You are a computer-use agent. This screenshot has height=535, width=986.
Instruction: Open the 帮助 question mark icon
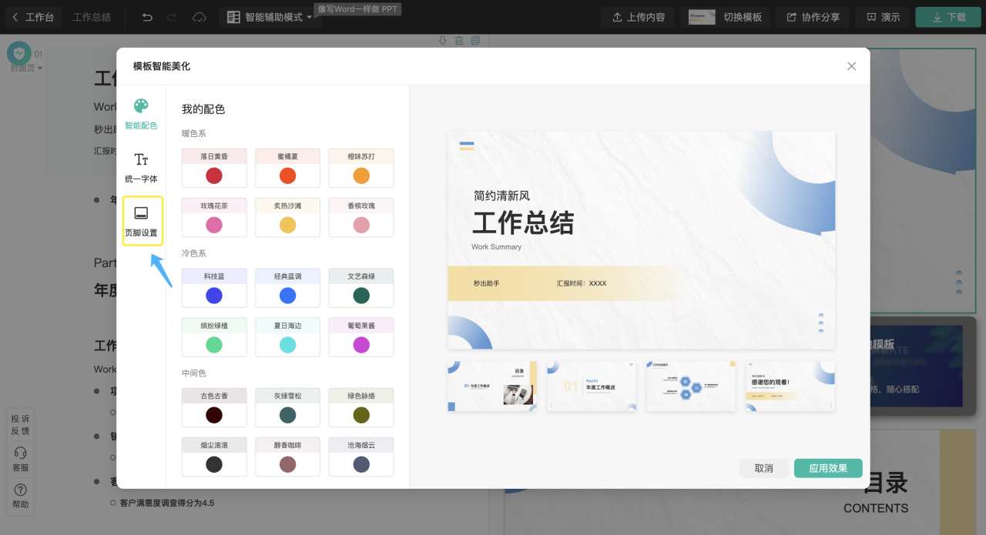click(x=21, y=496)
